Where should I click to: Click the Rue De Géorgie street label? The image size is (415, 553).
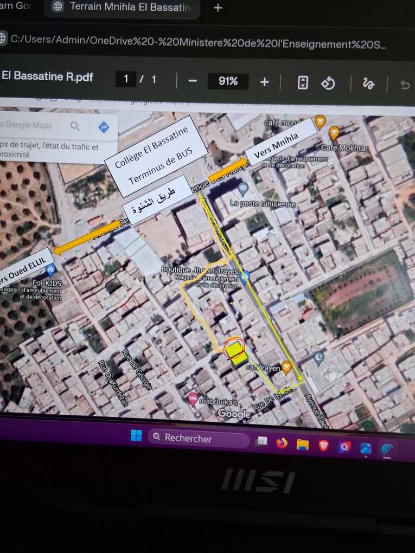137,369
